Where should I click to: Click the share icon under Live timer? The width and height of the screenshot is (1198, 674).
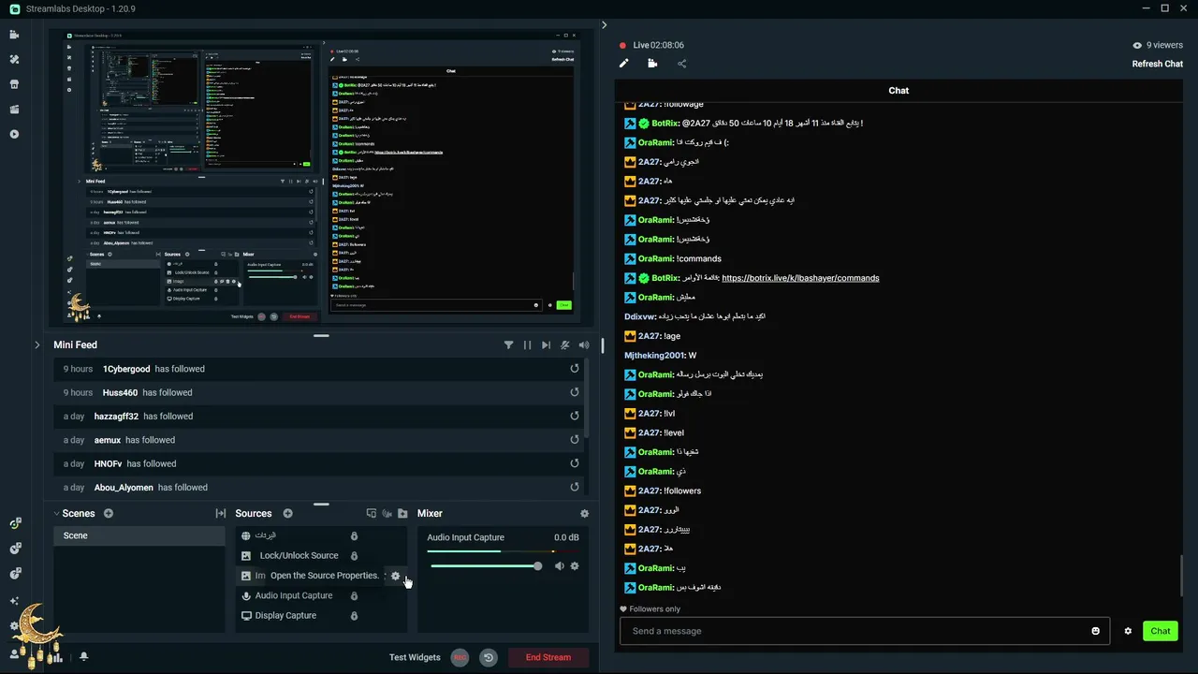click(x=681, y=64)
